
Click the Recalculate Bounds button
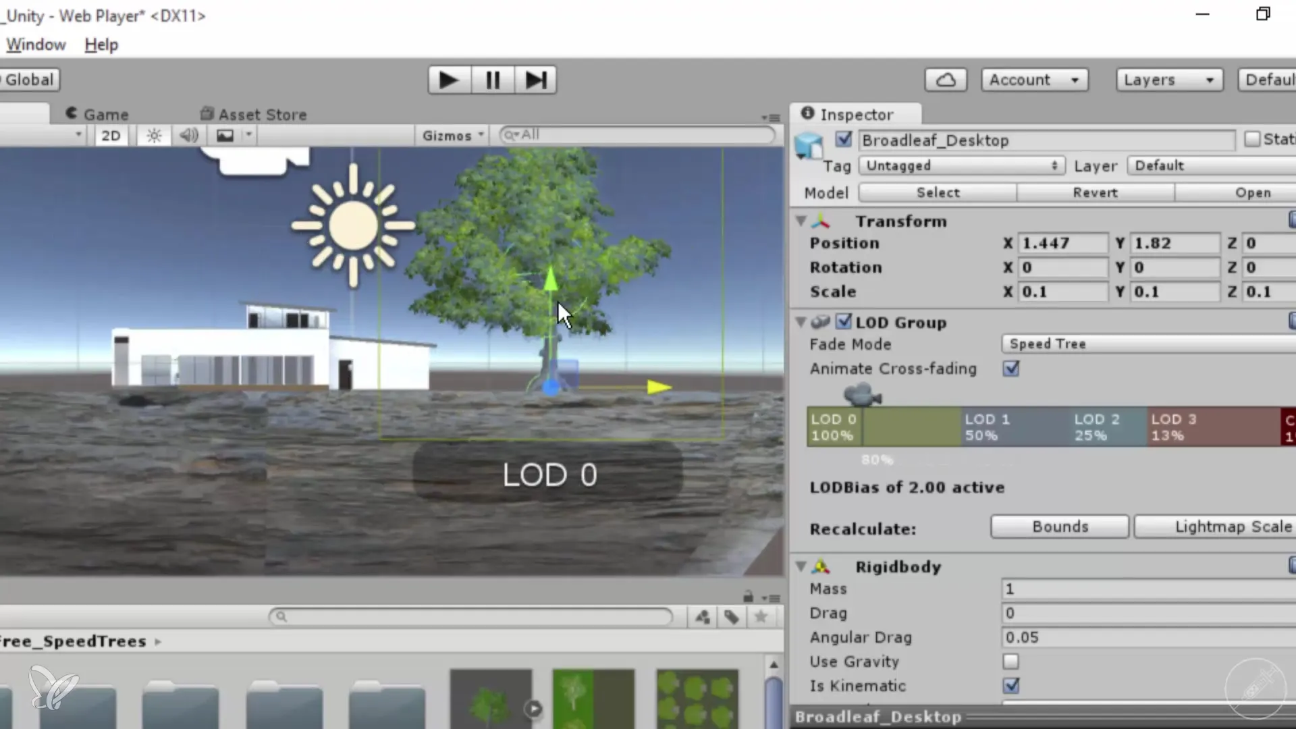pyautogui.click(x=1060, y=526)
